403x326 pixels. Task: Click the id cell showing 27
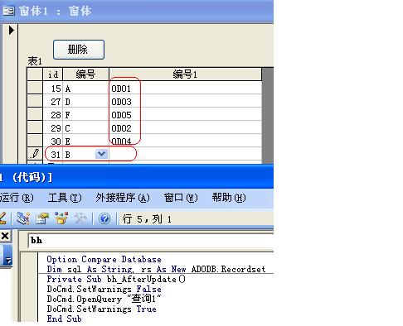pos(53,102)
